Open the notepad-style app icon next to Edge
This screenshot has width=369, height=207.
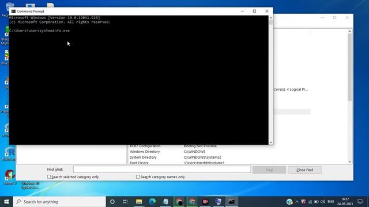coord(165,202)
